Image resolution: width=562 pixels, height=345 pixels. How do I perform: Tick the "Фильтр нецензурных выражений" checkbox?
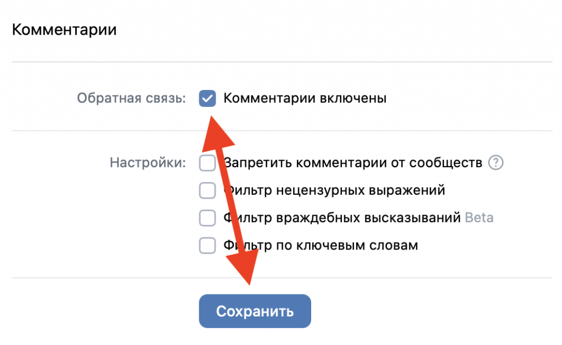(207, 190)
